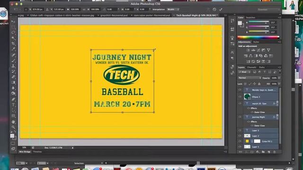Switch to the Paths tab
Viewport: 303px width, 170px height.
pyautogui.click(x=262, y=67)
